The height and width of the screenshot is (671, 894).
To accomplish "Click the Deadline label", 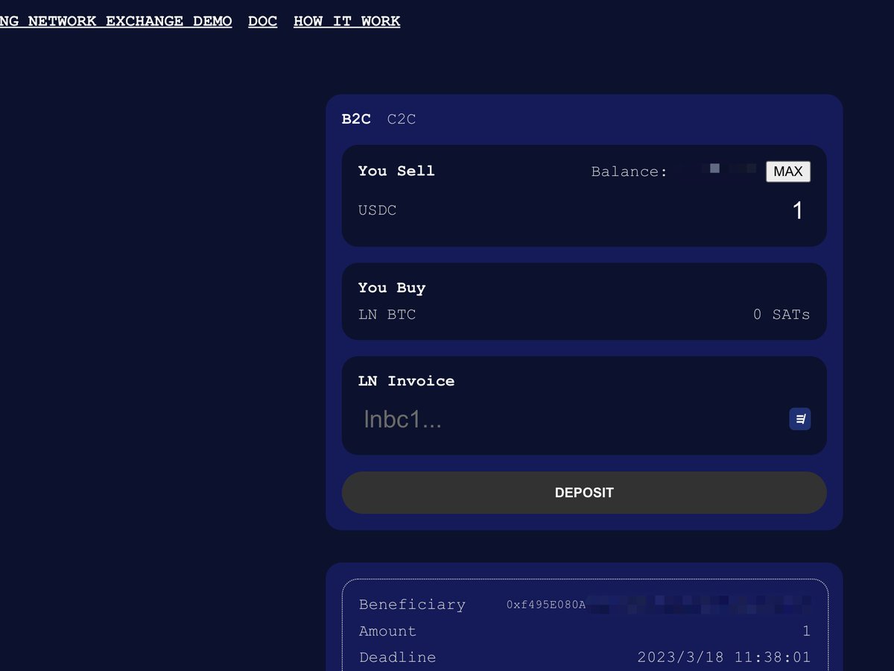I will [x=397, y=658].
